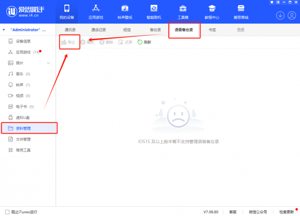Click the 爱思助手 logo

25,11
